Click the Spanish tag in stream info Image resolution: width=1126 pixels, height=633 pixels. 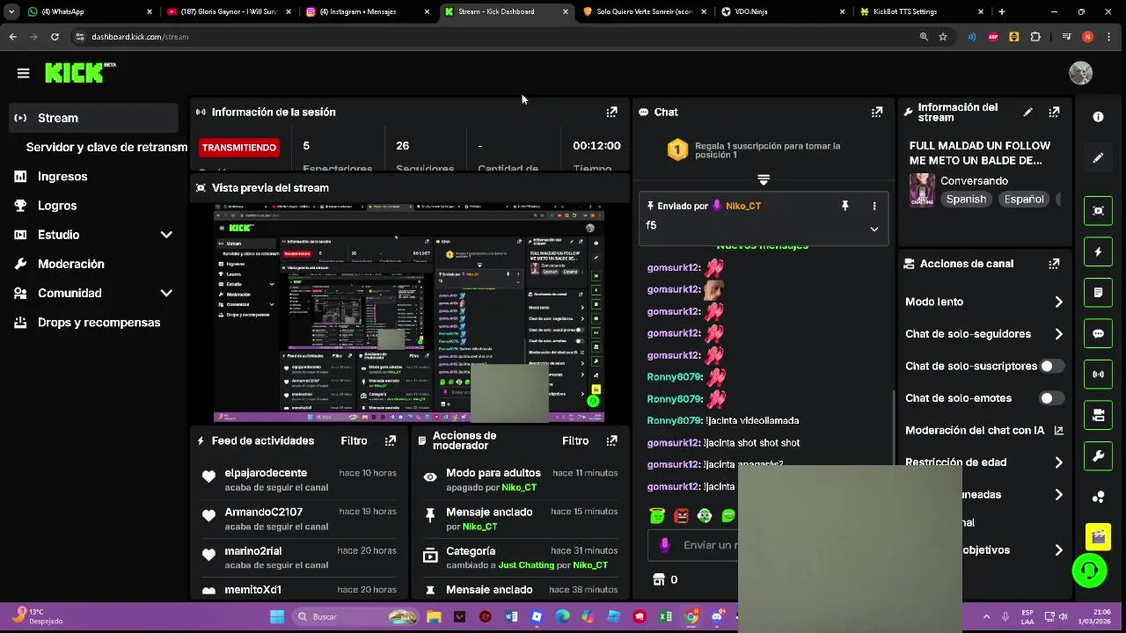point(966,200)
